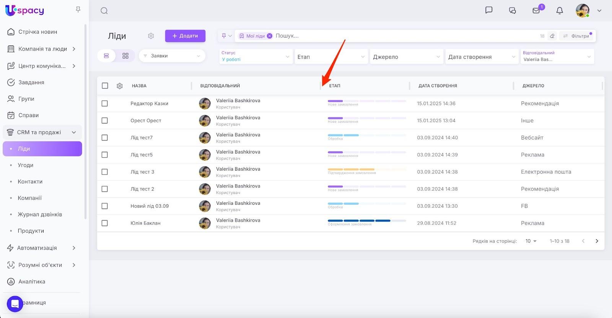Click the stage progress bar for Лід тест 3
Image resolution: width=612 pixels, height=318 pixels.
366,170
